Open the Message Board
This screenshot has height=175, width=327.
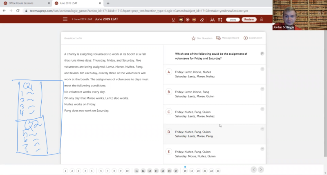coord(228,38)
